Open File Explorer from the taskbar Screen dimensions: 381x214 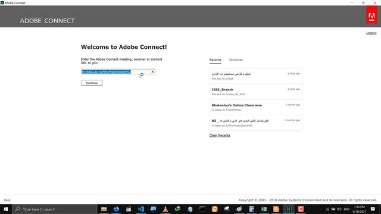[x=104, y=209]
